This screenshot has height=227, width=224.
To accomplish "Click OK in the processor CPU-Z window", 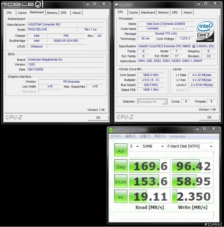I will 209,117.
